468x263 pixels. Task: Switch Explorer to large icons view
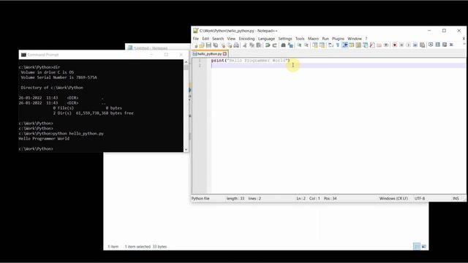(424, 246)
